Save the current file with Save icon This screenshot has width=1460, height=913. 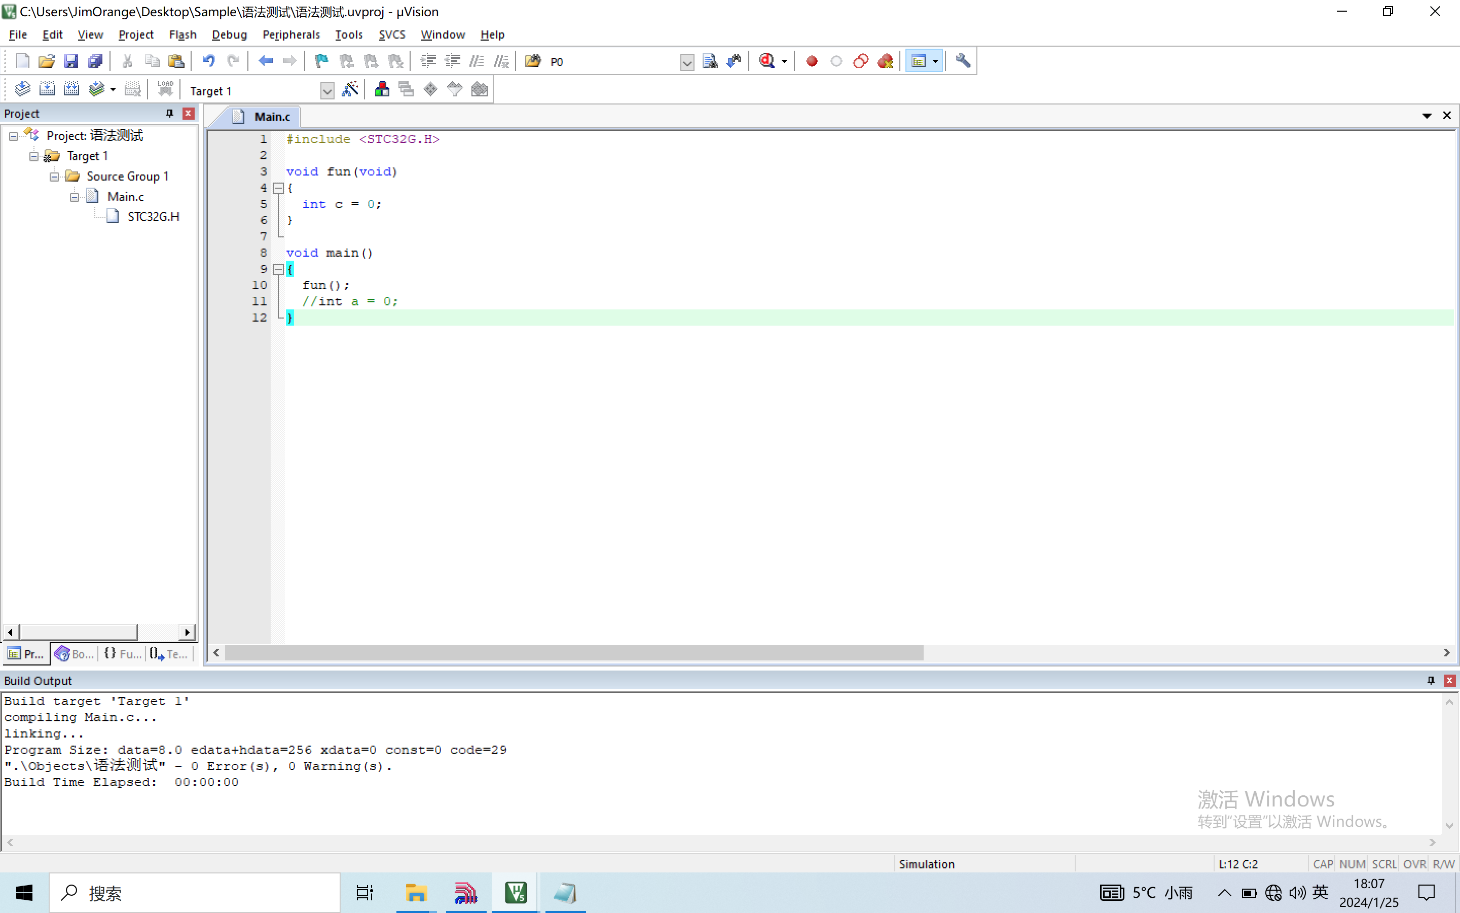71,61
